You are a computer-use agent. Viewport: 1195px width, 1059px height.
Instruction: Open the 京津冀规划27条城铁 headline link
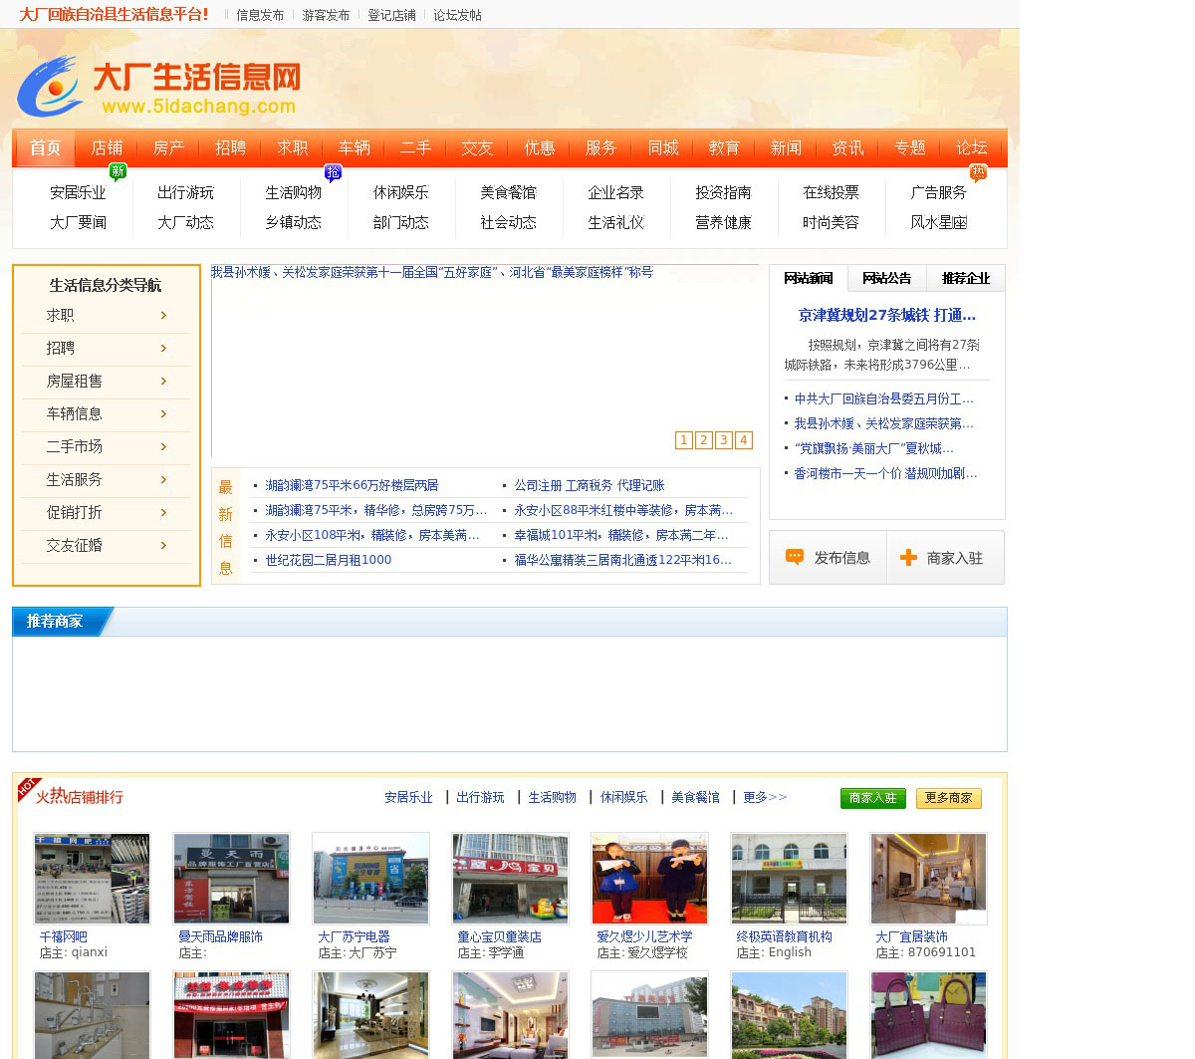coord(886,315)
